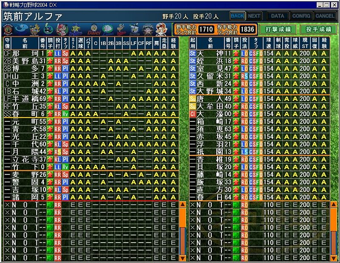Select the Lions team logo

coord(108,30)
